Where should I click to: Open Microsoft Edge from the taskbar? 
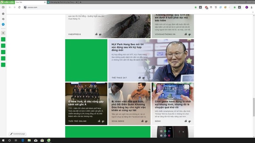click(x=23, y=140)
